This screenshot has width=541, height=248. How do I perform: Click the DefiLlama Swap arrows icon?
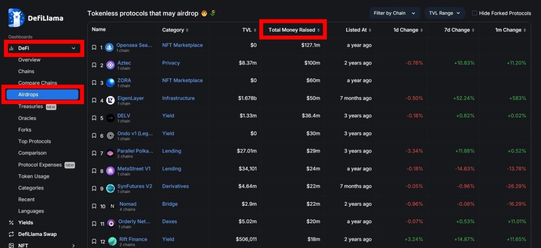12,234
